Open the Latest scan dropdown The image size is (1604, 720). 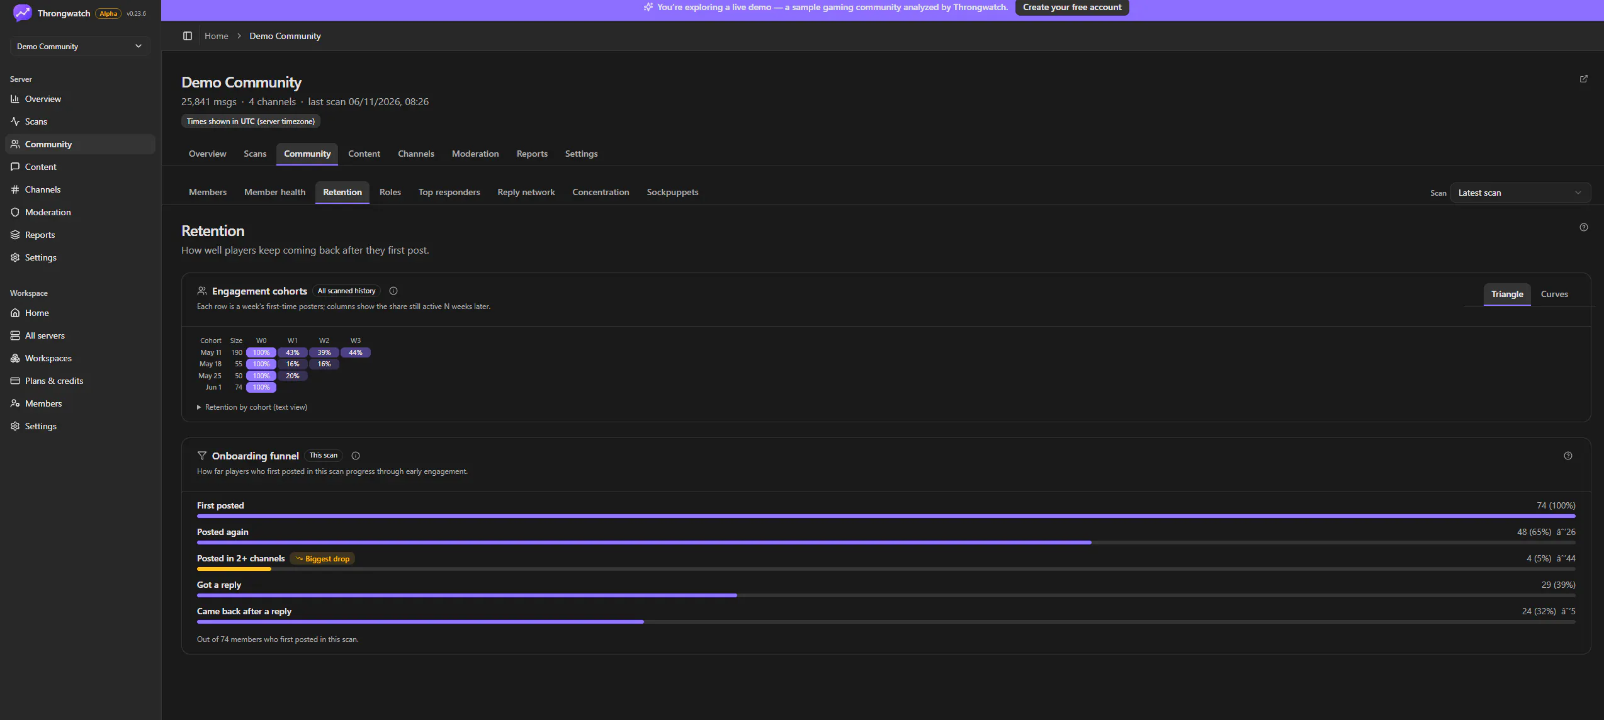point(1520,193)
